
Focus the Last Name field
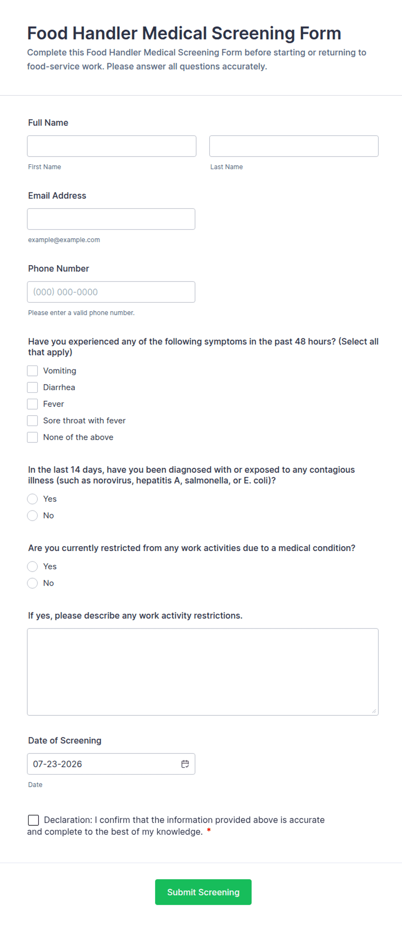coord(294,146)
